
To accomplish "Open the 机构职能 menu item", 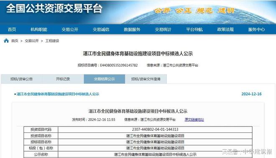I will (39, 29).
